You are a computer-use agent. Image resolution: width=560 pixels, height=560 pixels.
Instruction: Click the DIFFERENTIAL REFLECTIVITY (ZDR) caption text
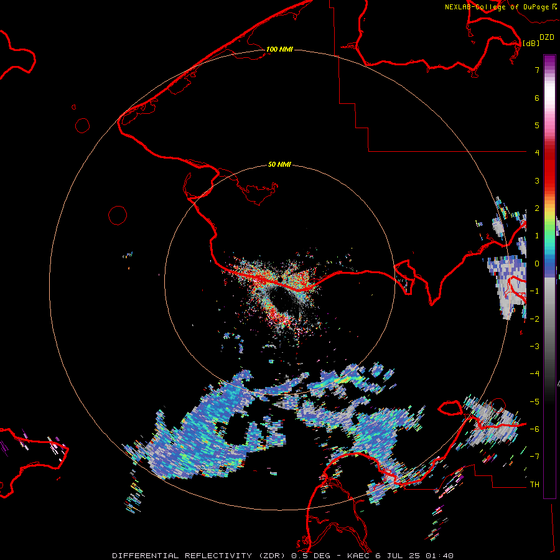tap(200, 556)
